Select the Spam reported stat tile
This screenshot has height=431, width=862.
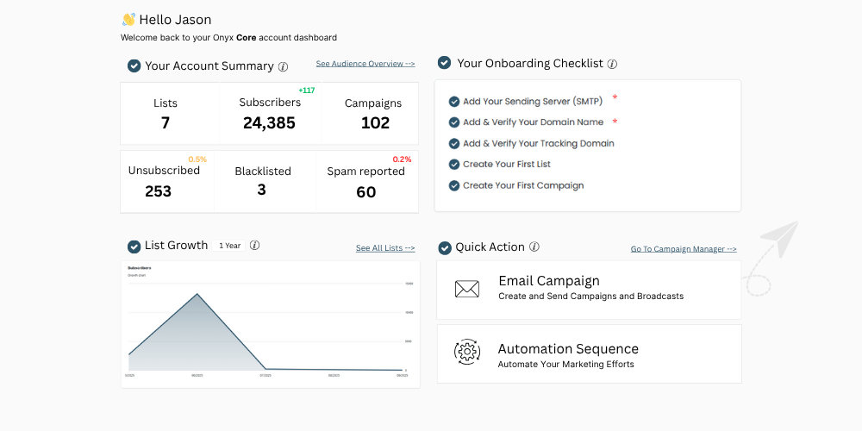tap(366, 182)
